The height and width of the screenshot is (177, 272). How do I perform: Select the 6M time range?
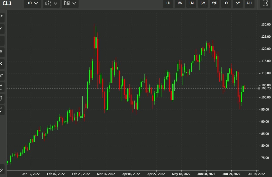pos(203,4)
